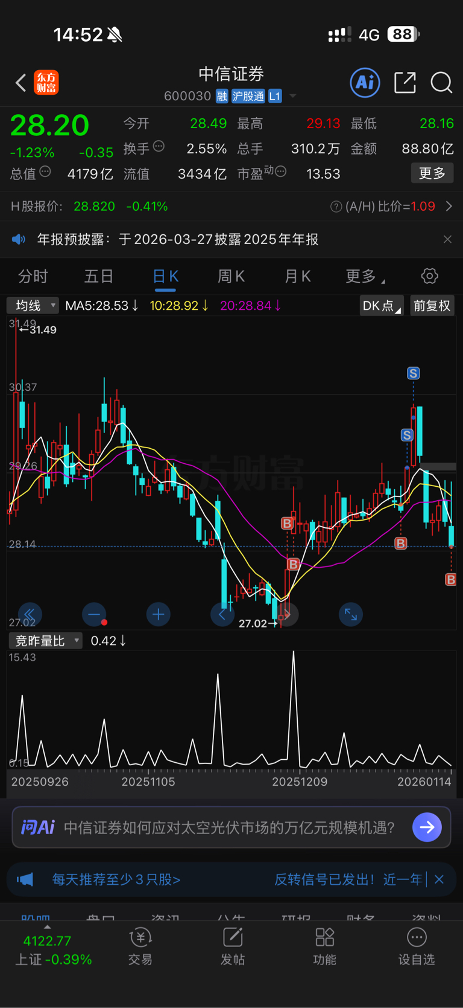Tap the topmost S sell marker
The width and height of the screenshot is (463, 1008).
point(413,373)
